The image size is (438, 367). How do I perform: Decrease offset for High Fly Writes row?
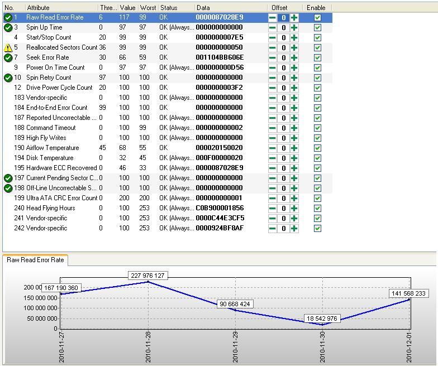click(273, 138)
